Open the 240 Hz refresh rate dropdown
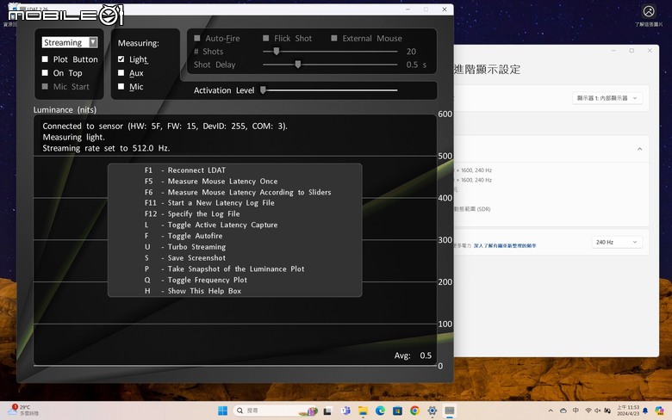Viewport: 672px width, 420px height. (x=617, y=243)
